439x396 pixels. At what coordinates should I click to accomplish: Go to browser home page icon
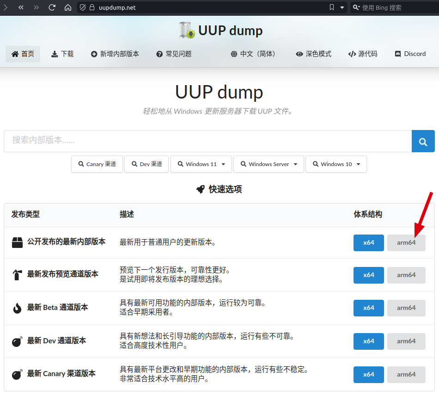click(x=68, y=7)
